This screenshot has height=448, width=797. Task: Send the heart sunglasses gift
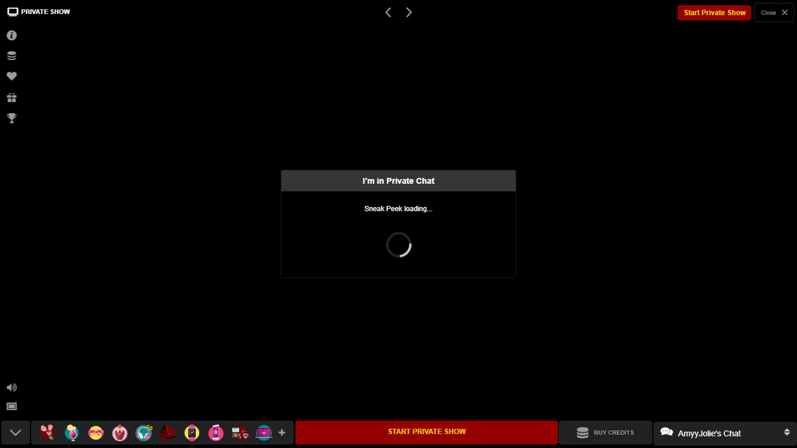click(96, 433)
